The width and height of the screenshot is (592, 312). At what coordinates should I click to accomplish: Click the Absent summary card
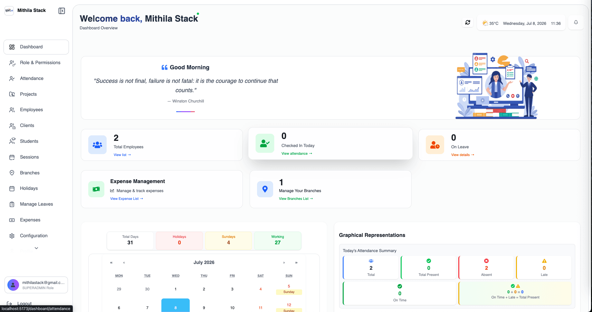pos(486,268)
